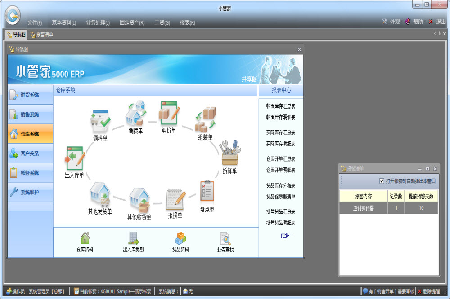Click the 操作员 status bar entry
Viewport: 450px width, 299px height.
tap(35, 291)
